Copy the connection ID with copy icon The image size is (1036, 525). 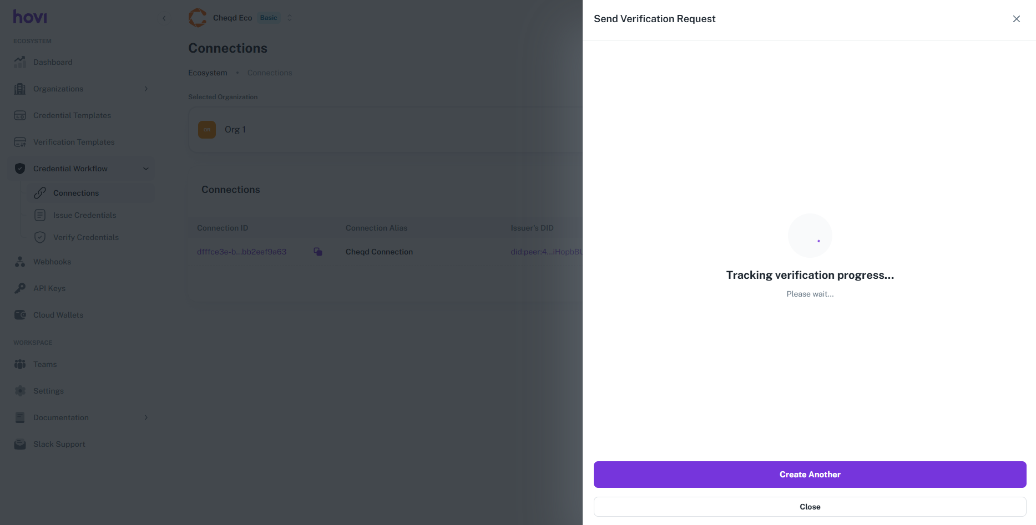pyautogui.click(x=318, y=252)
